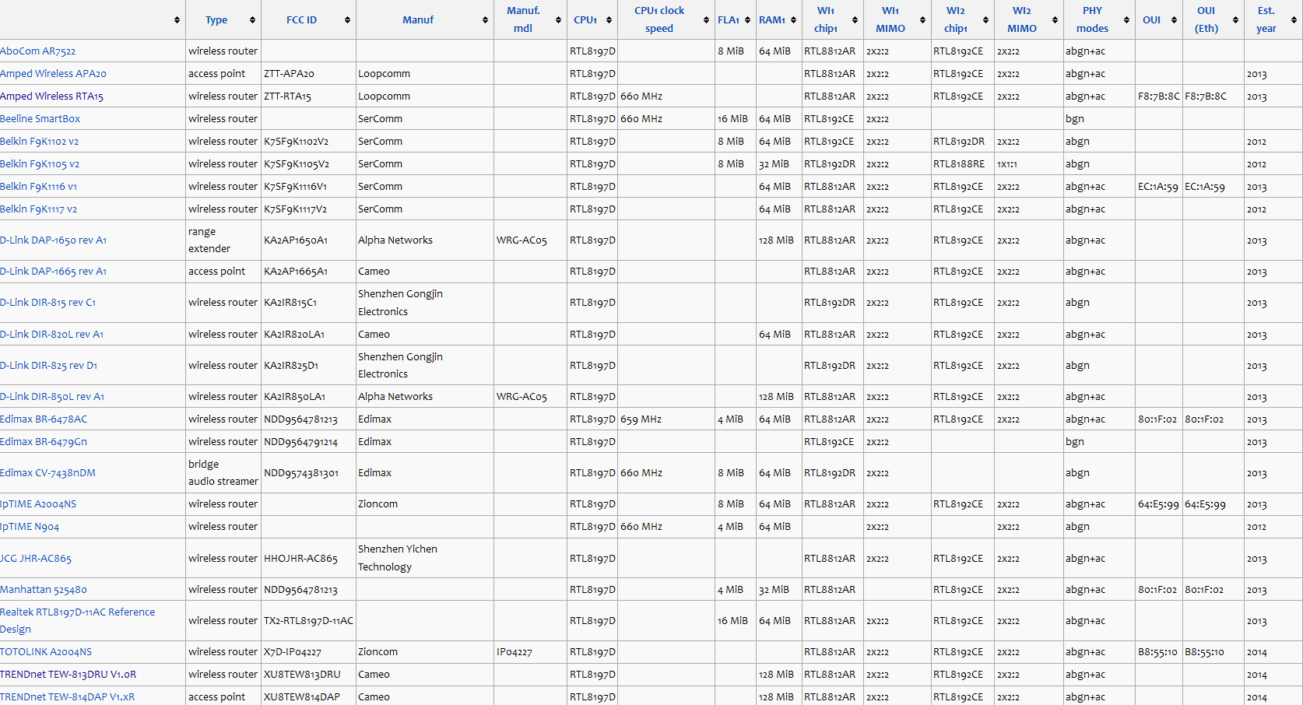Open ipTIME N904 link
Viewport: 1303px width, 705px height.
pyautogui.click(x=30, y=527)
